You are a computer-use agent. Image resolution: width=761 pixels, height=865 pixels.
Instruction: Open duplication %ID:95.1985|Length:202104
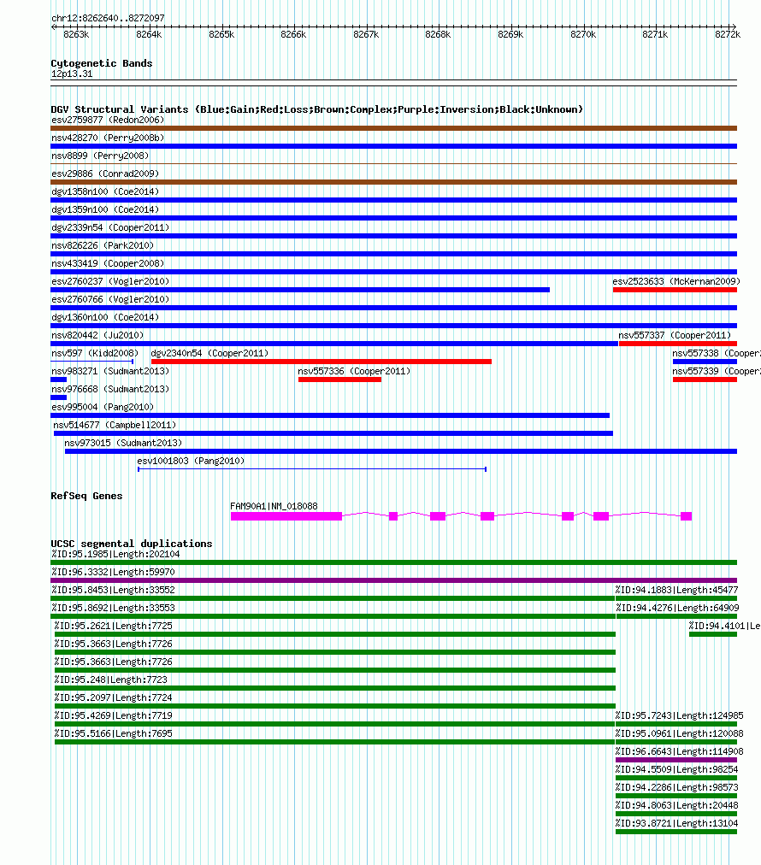115,554
